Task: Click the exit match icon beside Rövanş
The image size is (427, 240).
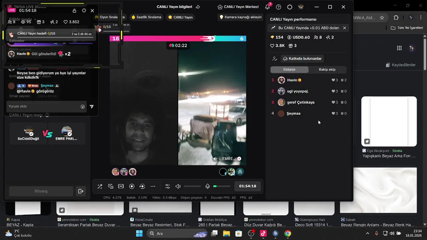Action: click(x=81, y=191)
